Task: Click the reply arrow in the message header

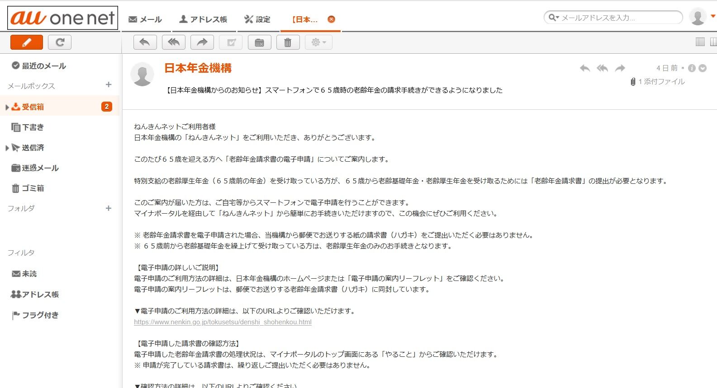Action: coord(585,68)
